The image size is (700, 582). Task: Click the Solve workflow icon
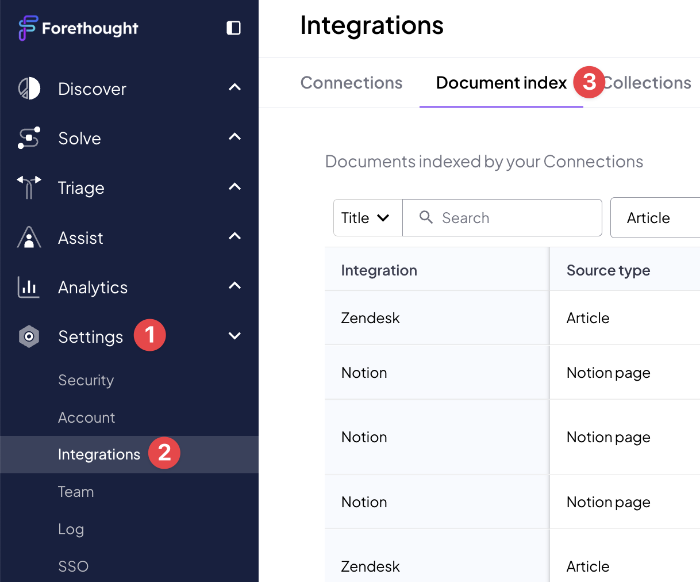pos(29,138)
